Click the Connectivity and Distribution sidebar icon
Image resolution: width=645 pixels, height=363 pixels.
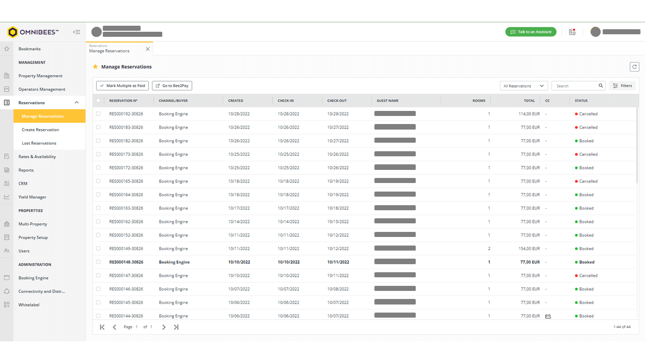pos(7,291)
